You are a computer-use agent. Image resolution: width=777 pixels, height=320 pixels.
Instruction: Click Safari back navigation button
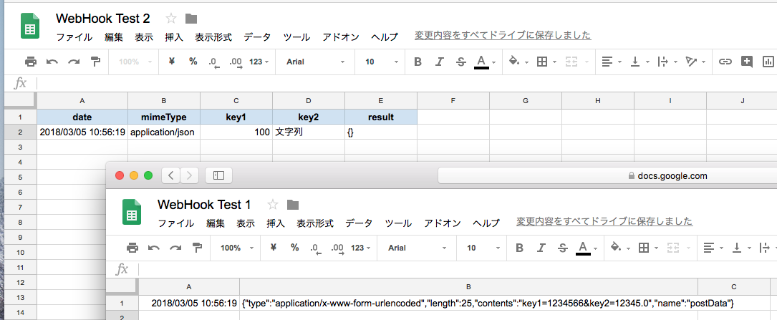tap(170, 175)
